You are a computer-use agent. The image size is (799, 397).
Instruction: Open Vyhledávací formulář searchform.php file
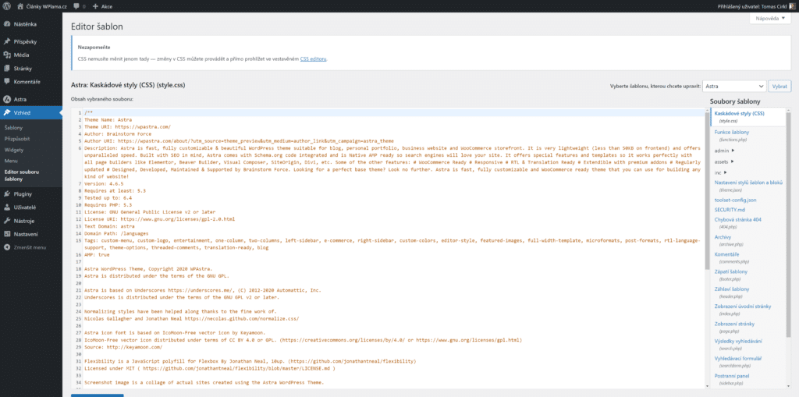click(x=738, y=358)
